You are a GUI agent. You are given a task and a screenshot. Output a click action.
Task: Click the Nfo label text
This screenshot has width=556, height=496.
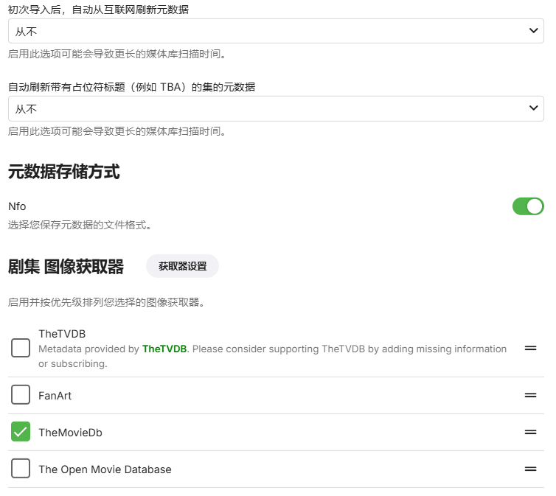pos(17,206)
